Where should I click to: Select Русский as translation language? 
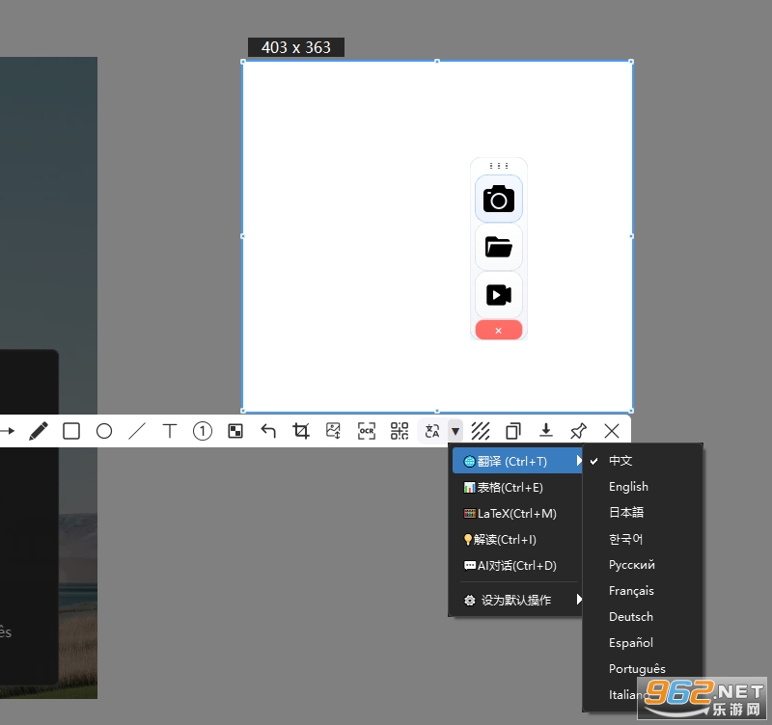pos(643,565)
